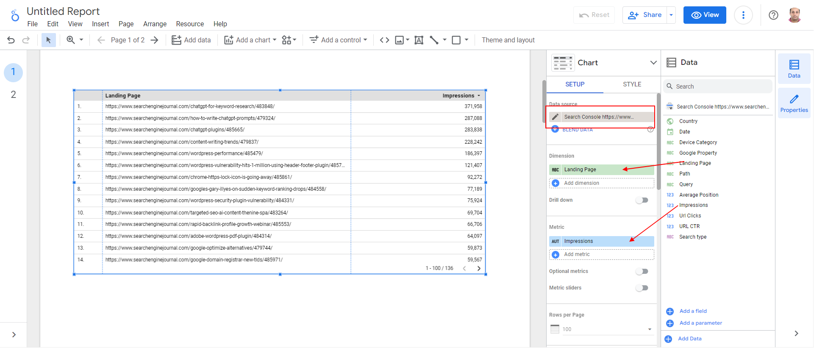
Task: Enable Optional metrics switch
Action: tap(642, 271)
